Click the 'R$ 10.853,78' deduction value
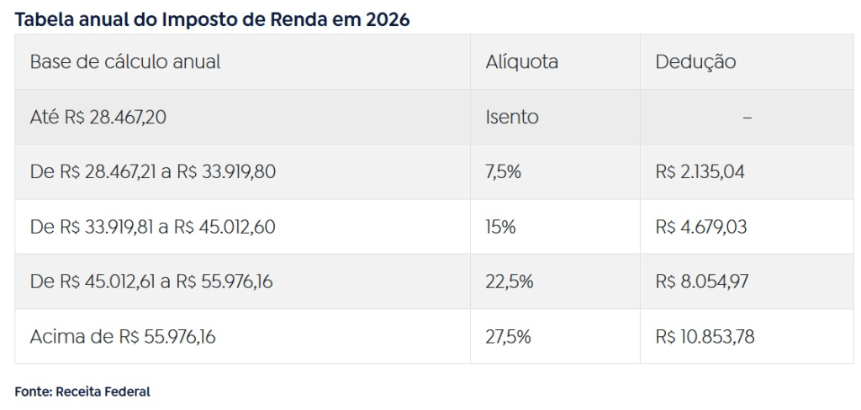The width and height of the screenshot is (861, 410). 705,337
